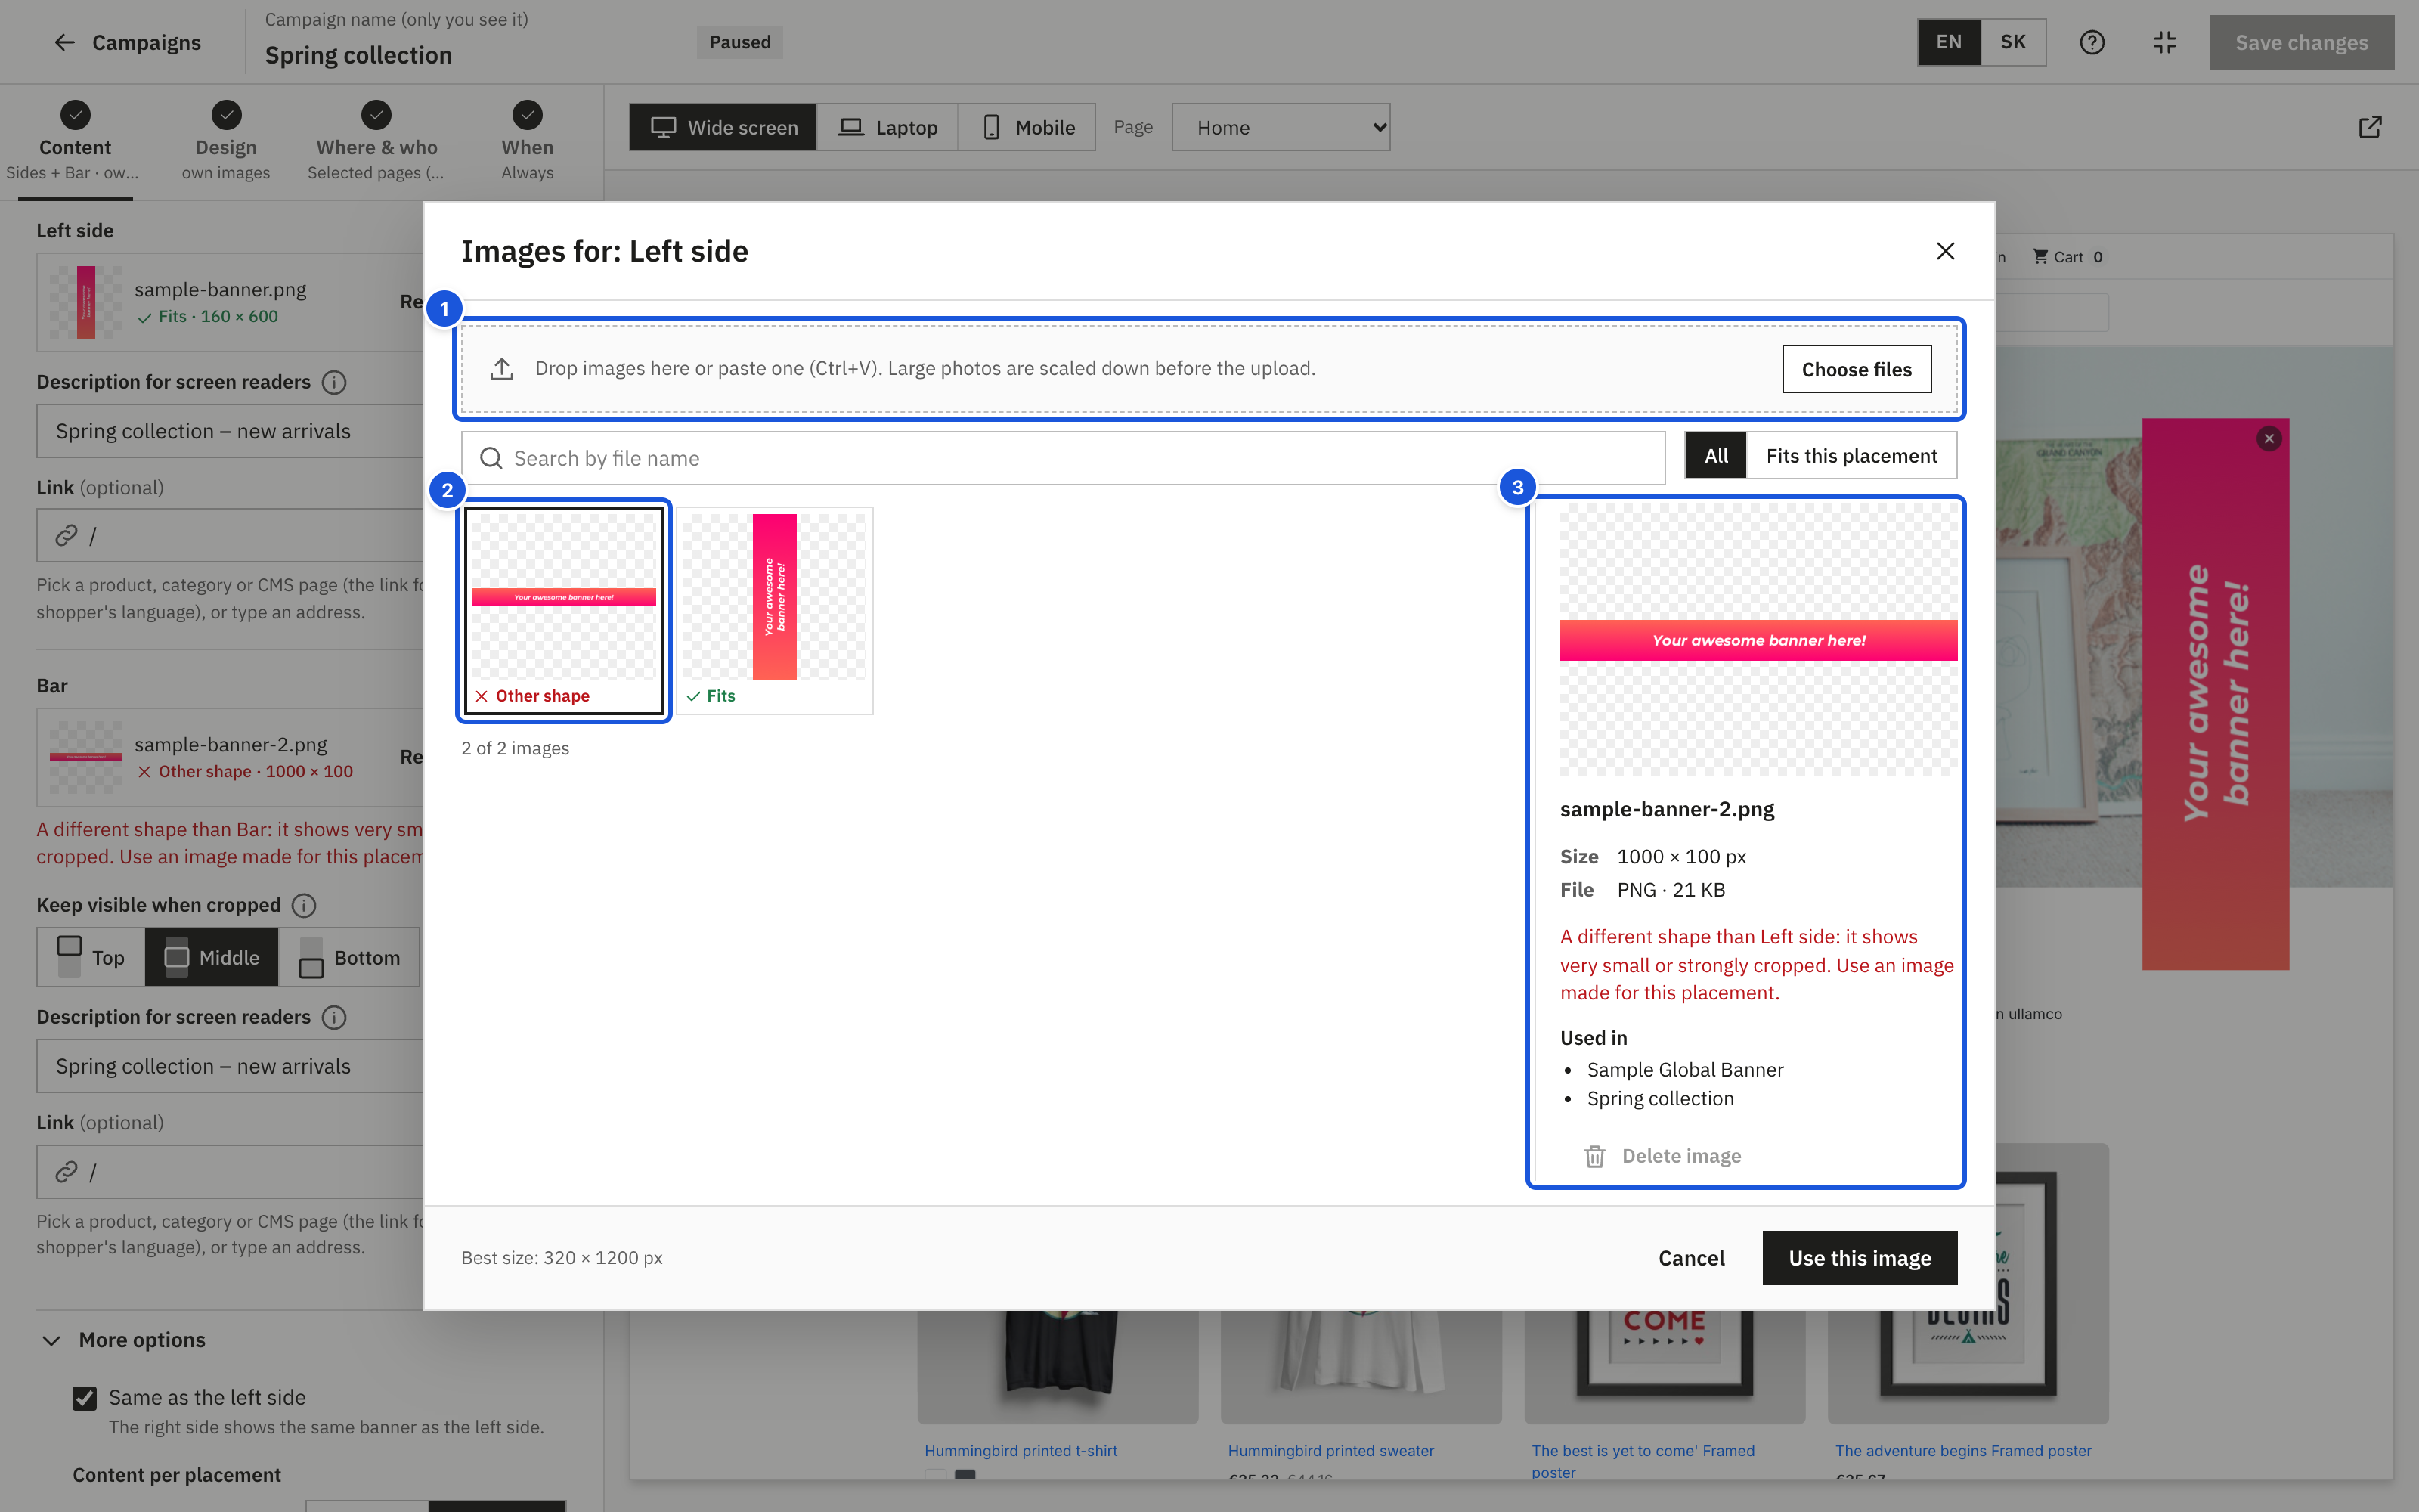Click info icon by the Left side's screen reader description
This screenshot has width=2419, height=1512.
click(x=335, y=382)
